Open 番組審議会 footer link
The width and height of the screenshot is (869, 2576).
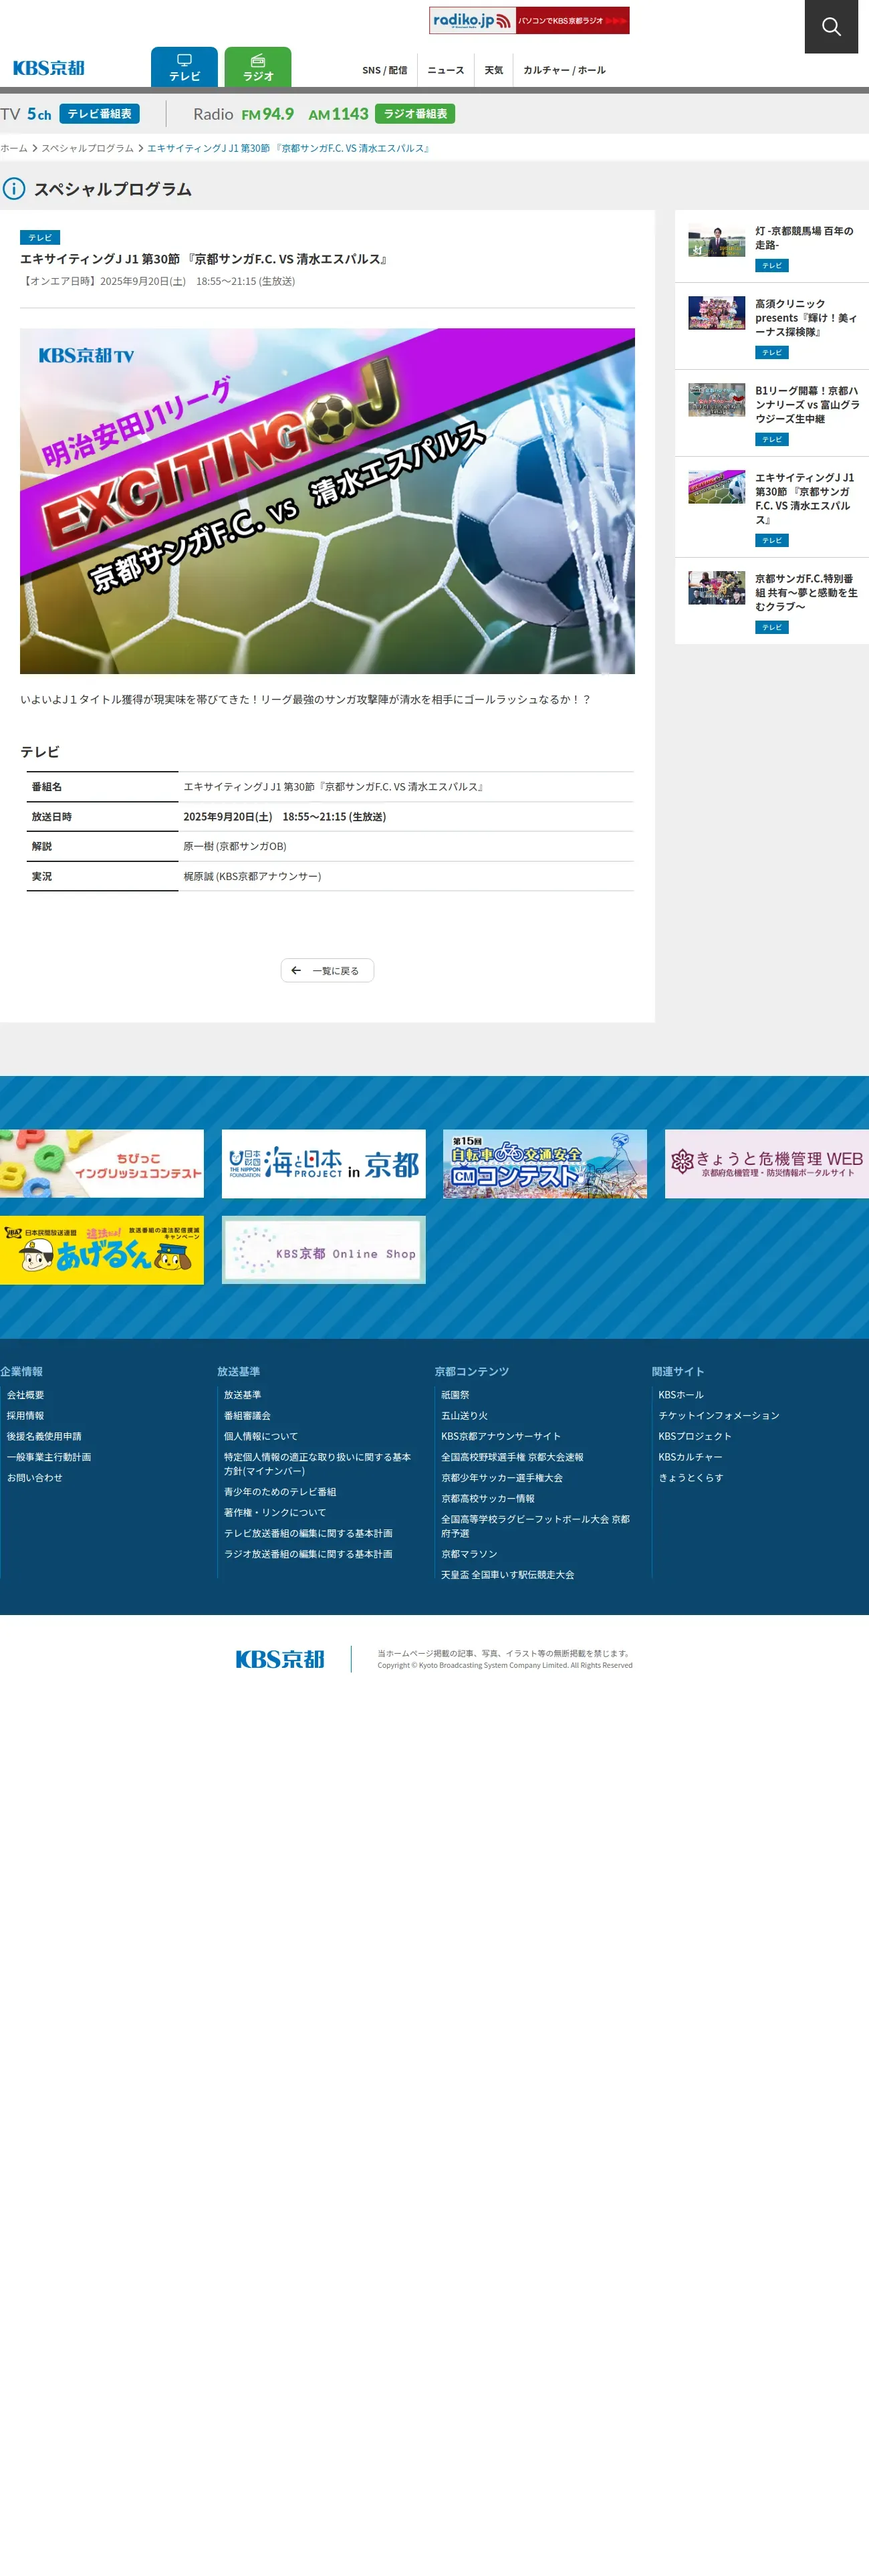[x=247, y=1416]
